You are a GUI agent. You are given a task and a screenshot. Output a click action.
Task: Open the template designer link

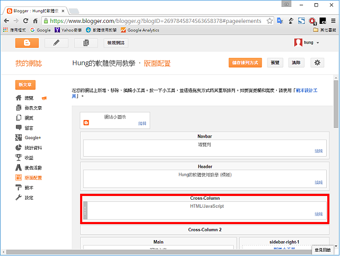pyautogui.click(x=307, y=90)
